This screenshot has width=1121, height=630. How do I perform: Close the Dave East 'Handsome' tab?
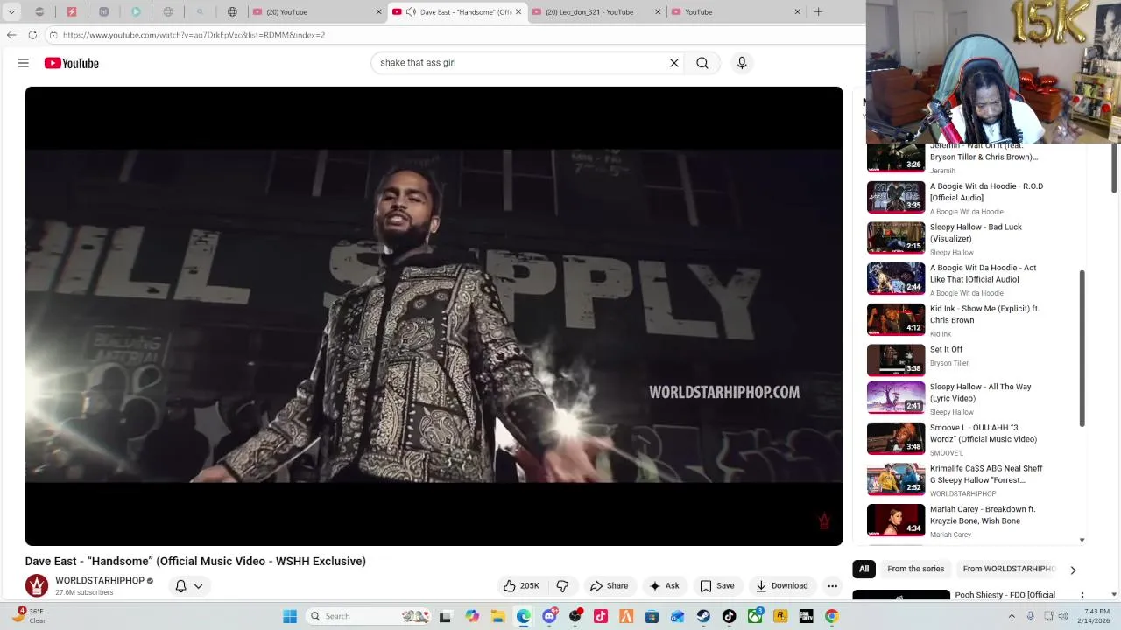point(518,12)
